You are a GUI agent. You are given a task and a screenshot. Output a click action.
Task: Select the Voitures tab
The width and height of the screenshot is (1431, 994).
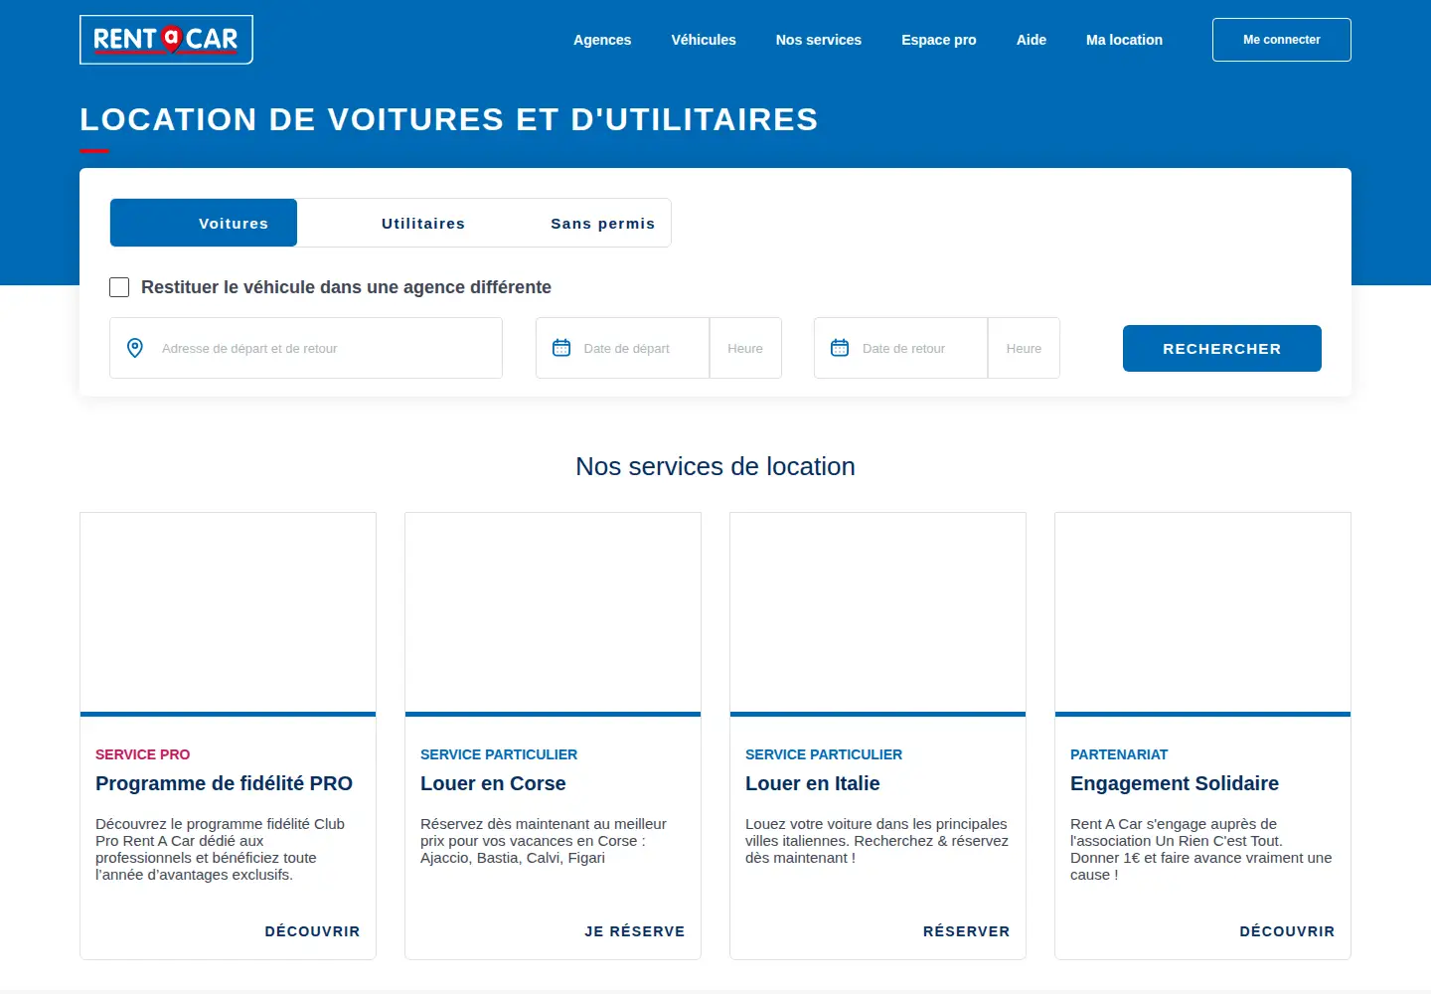tap(204, 223)
